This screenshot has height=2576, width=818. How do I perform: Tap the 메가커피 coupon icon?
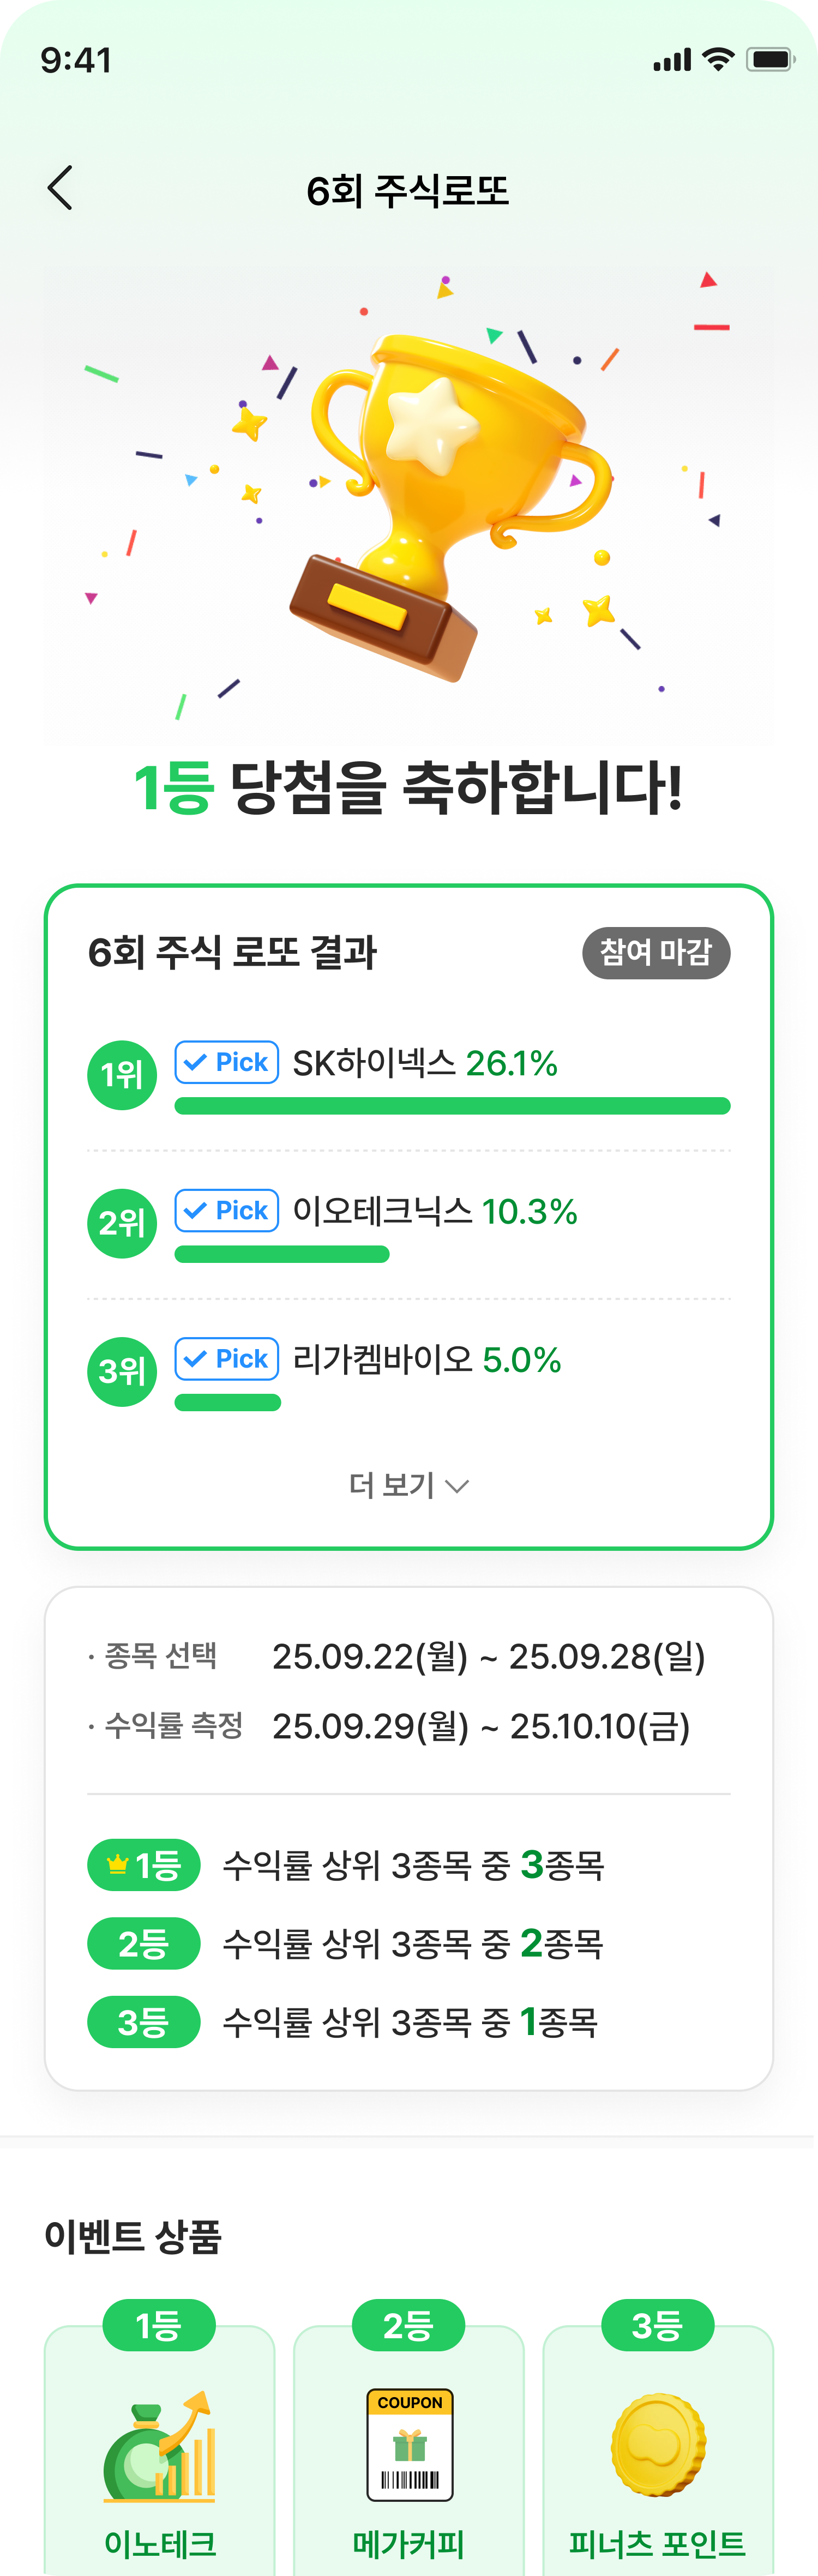point(409,2445)
